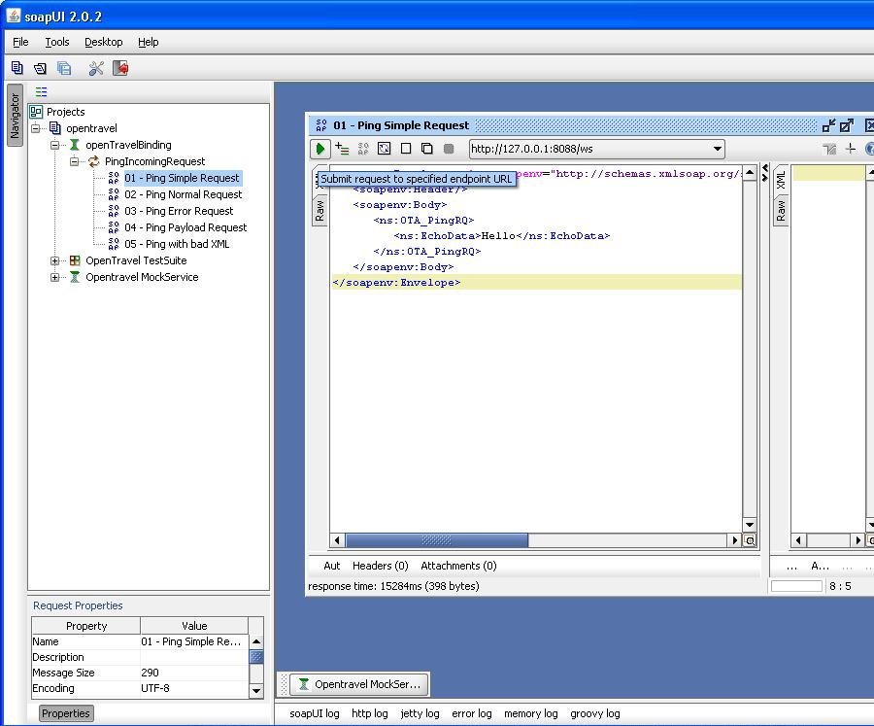Collapse the PingIncomingRequest operation
874x726 pixels.
tap(74, 161)
